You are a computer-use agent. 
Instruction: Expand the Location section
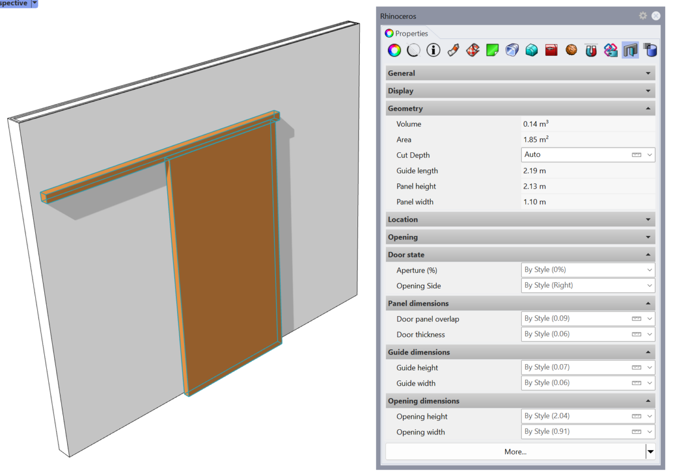pos(520,219)
